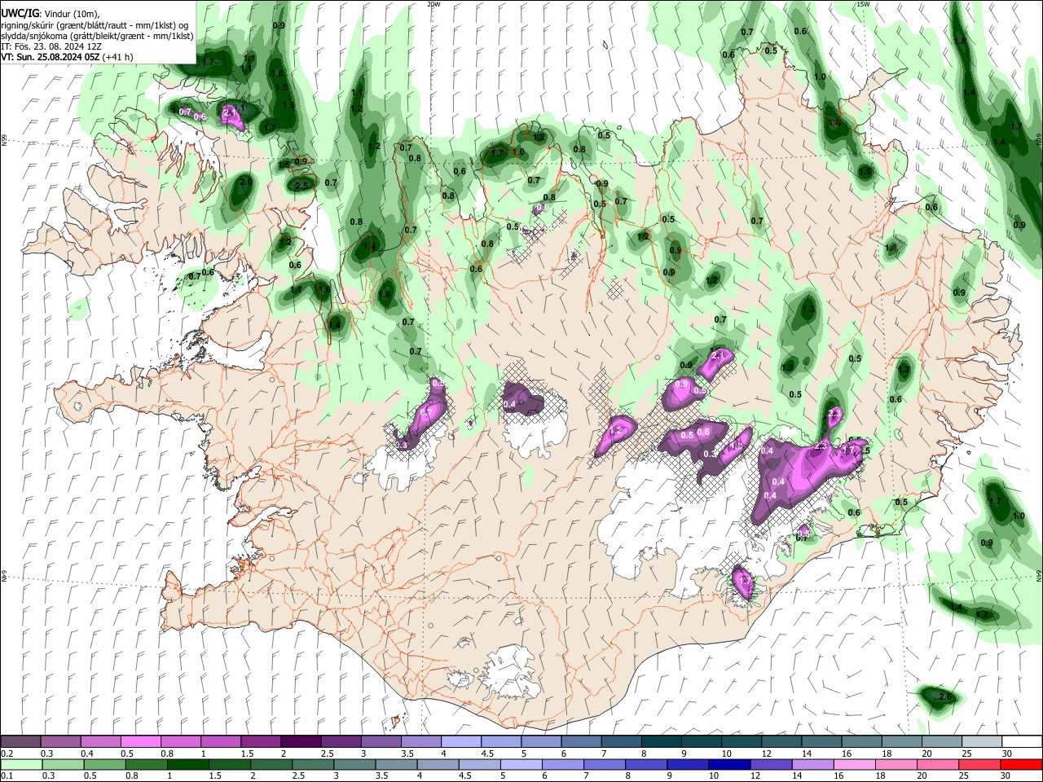Pick the lower-row blue swatch starting at 8
This screenshot has width=1043, height=782.
coord(647,764)
